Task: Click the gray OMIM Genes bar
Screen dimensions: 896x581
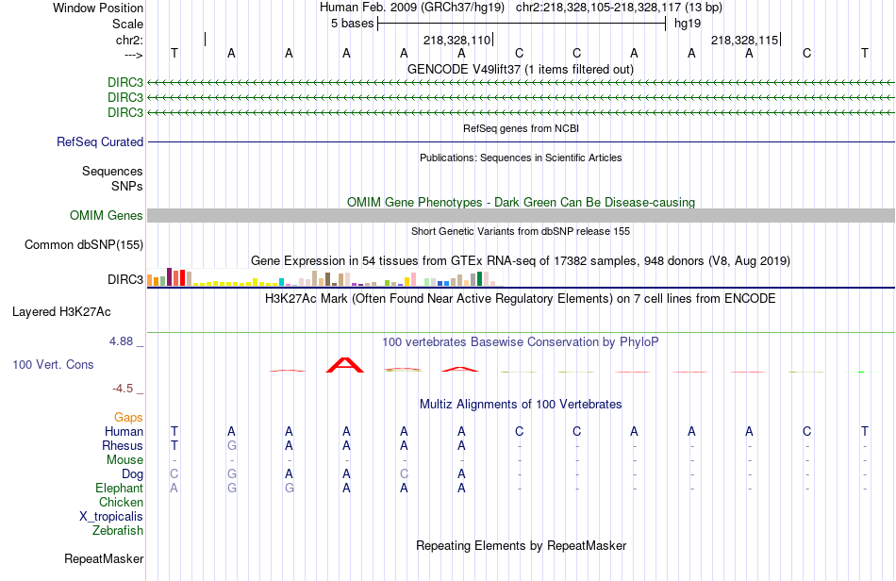Action: (521, 215)
